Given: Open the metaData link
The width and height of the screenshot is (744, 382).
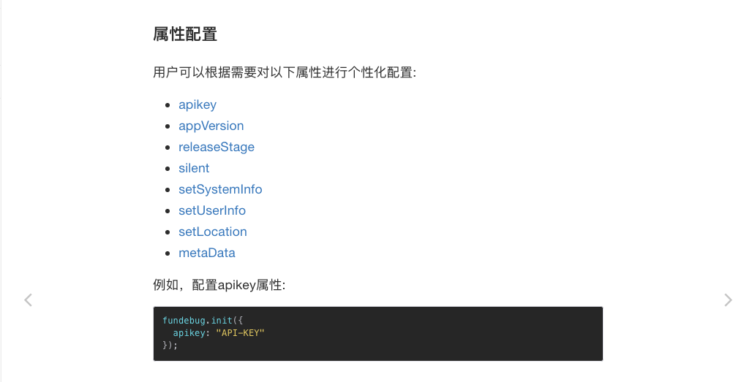Looking at the screenshot, I should [207, 253].
